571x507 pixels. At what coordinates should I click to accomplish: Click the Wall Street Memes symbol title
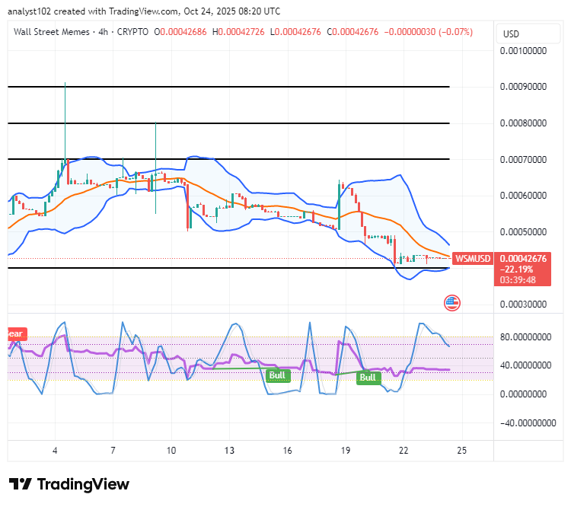51,32
